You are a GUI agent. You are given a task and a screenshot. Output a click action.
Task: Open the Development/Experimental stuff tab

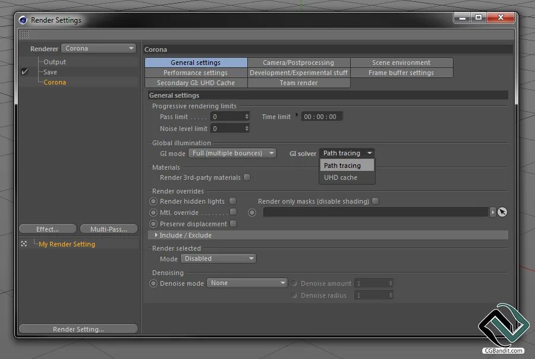(298, 73)
